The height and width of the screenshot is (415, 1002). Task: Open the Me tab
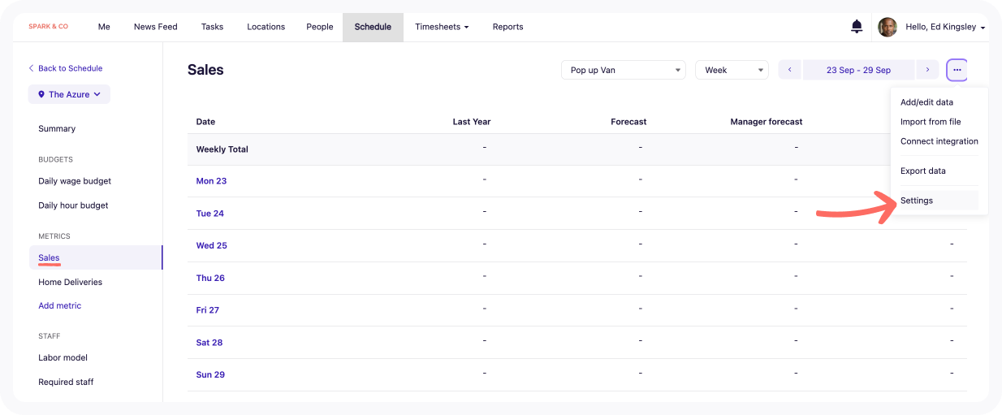click(x=104, y=27)
